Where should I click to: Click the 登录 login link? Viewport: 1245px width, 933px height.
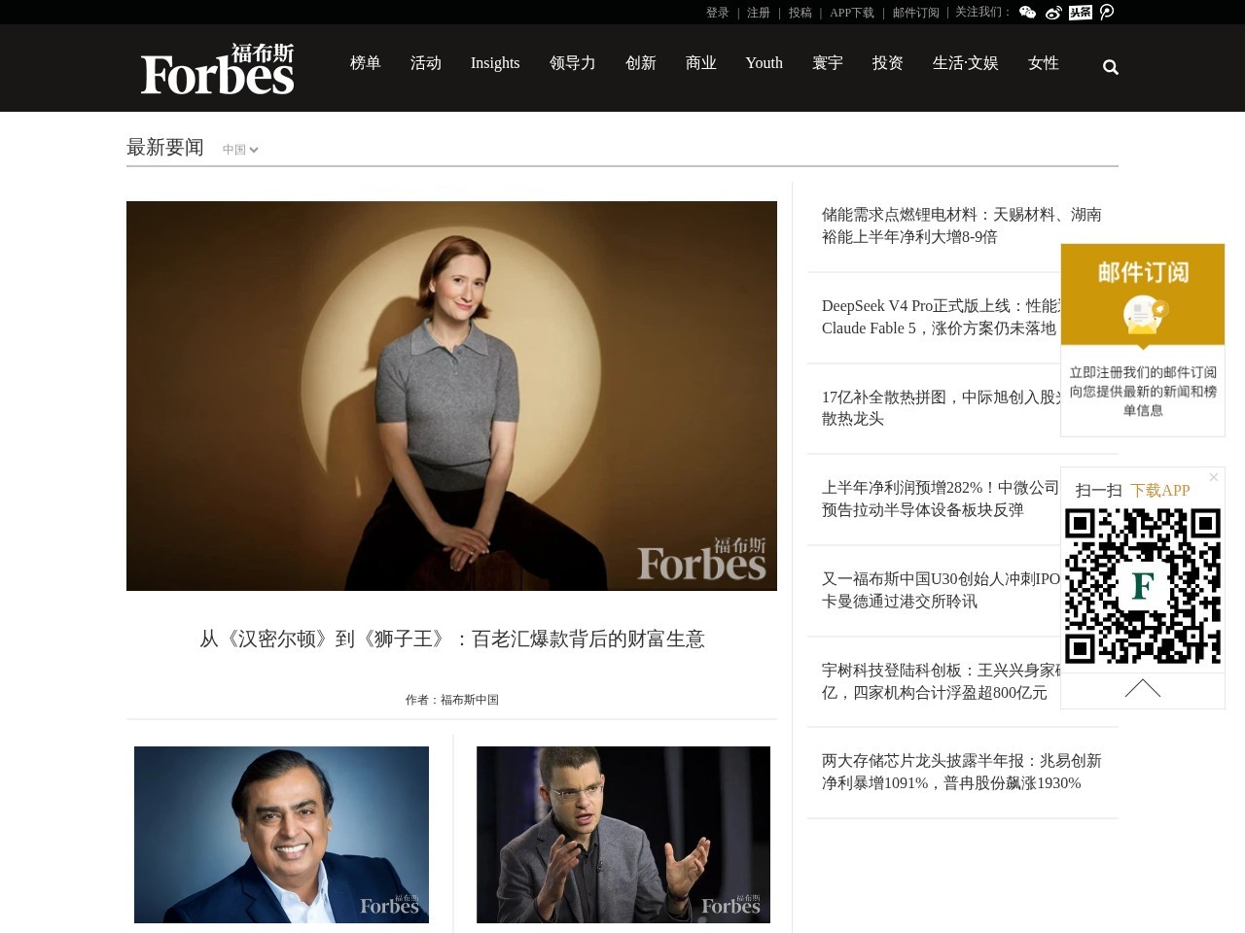point(718,13)
